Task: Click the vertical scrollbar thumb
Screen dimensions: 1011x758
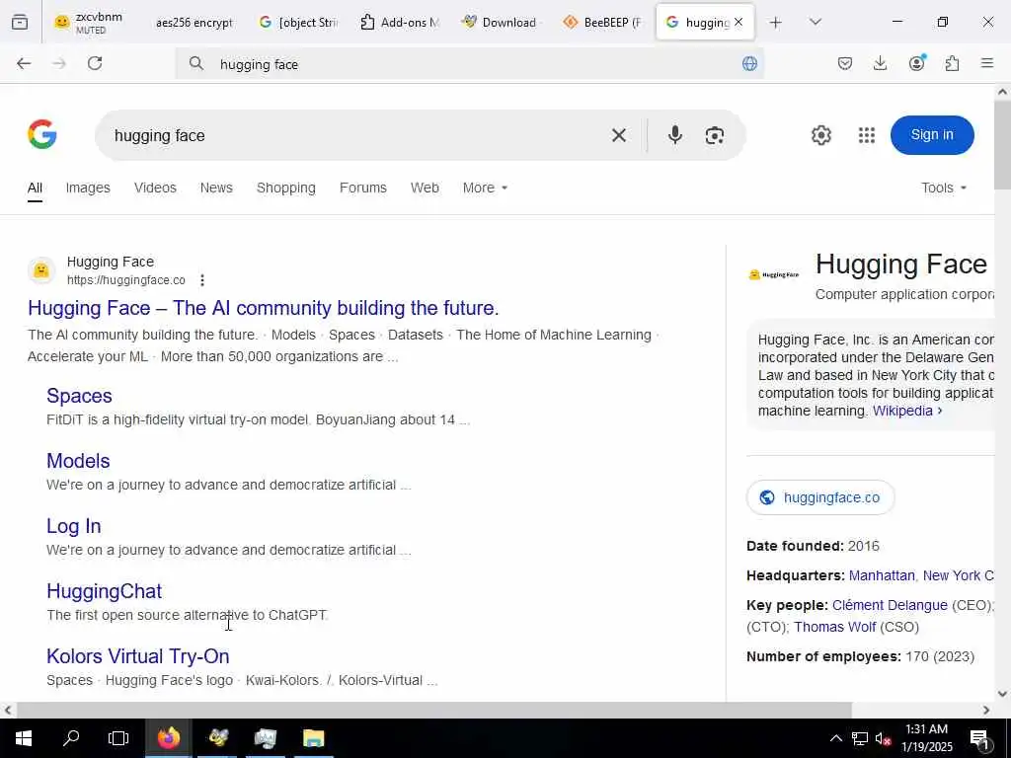Action: [1002, 145]
